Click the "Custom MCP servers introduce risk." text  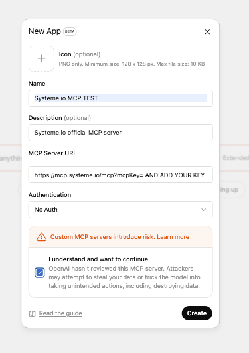(102, 237)
